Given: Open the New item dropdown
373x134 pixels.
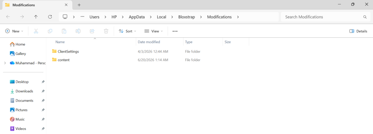Looking at the screenshot, I should click(14, 31).
